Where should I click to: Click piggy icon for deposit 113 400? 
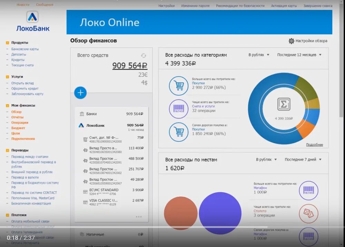(85, 150)
